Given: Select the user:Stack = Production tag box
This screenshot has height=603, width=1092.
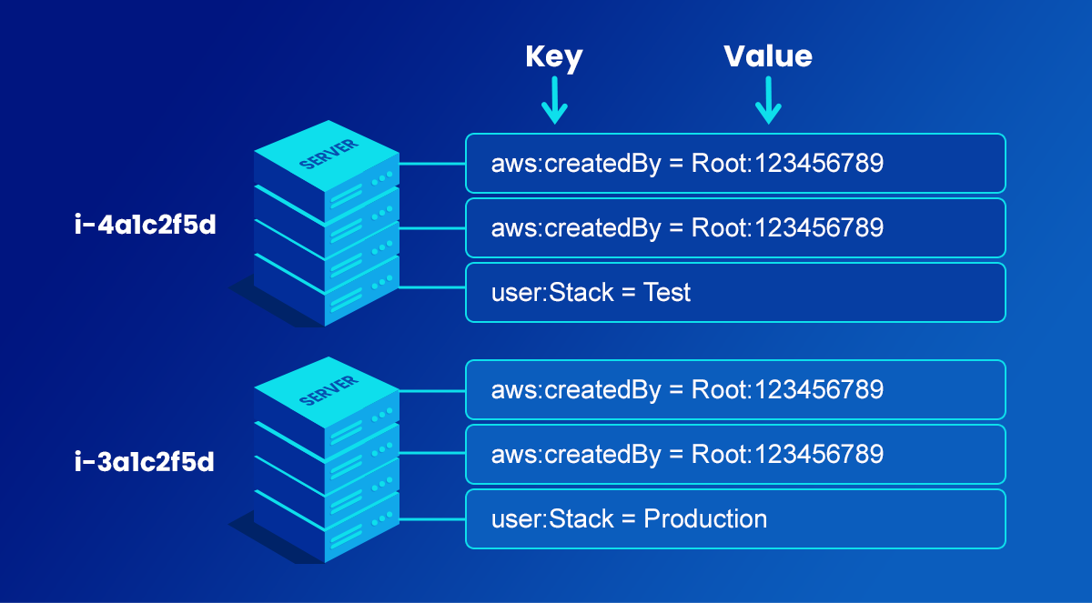Looking at the screenshot, I should (x=735, y=518).
